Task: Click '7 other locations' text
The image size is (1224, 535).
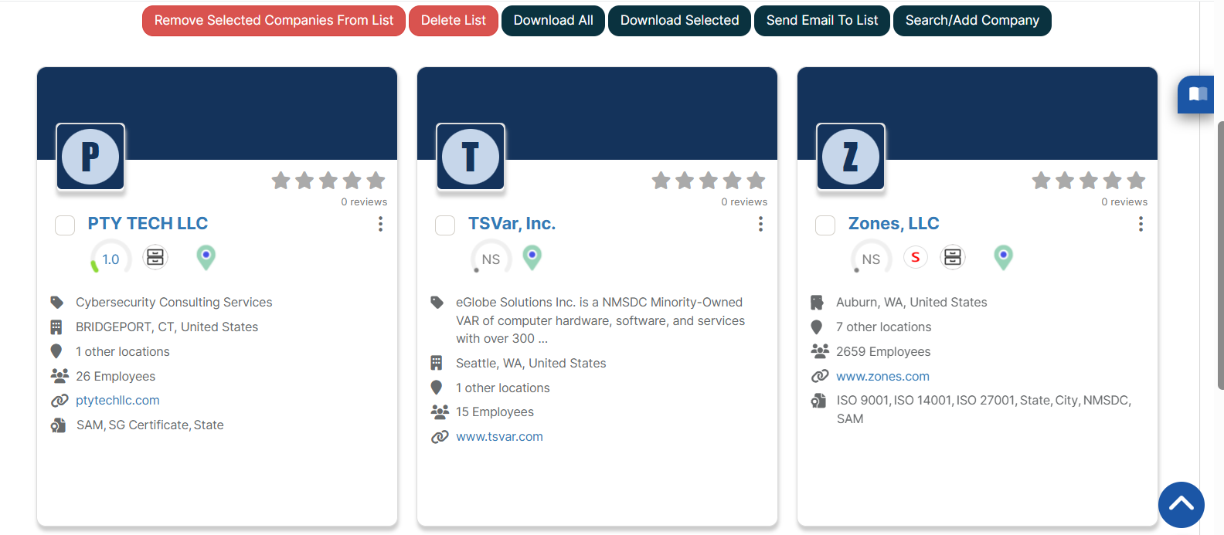Action: 883,327
